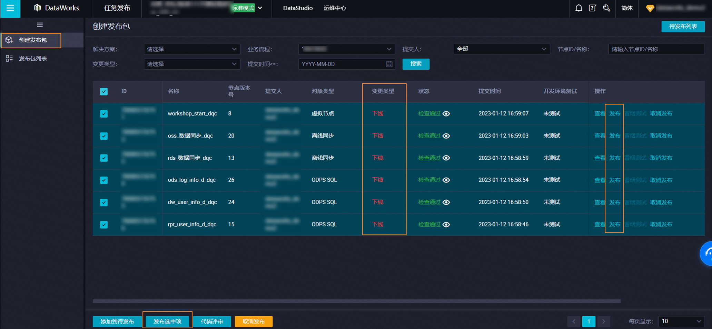Expand the workspace mode dropdown chevron
The image size is (712, 329).
(260, 8)
